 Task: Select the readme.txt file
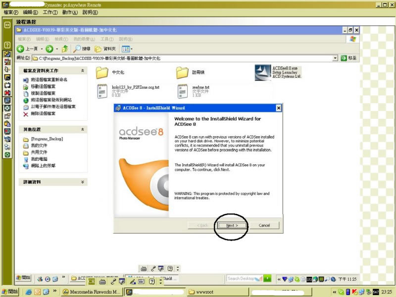tap(194, 91)
